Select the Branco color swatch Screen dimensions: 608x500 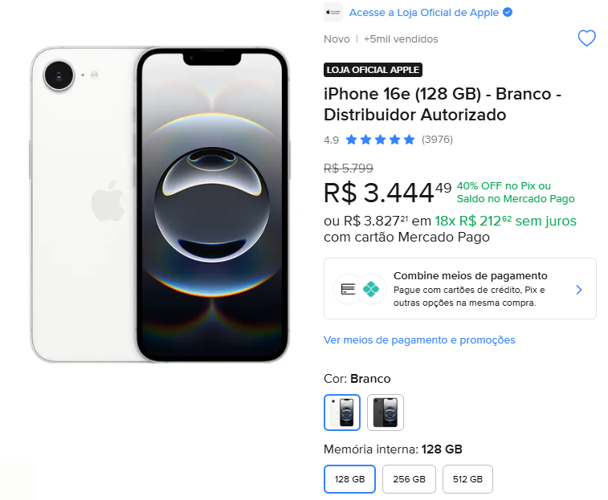tap(342, 413)
